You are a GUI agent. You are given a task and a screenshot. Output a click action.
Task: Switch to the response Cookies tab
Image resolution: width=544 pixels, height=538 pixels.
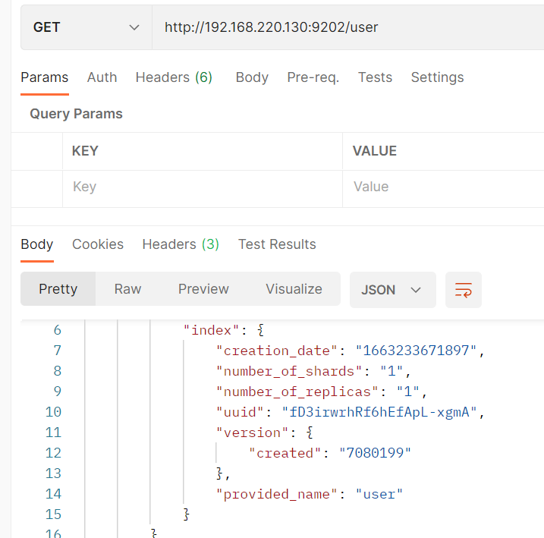click(x=98, y=244)
